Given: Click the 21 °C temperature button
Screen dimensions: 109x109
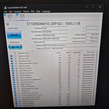Looking at the screenshot, I should pyautogui.click(x=15, y=47).
